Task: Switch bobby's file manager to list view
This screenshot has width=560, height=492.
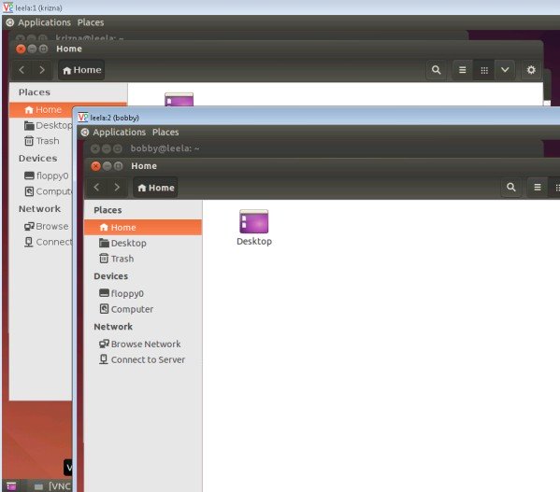Action: (x=538, y=187)
